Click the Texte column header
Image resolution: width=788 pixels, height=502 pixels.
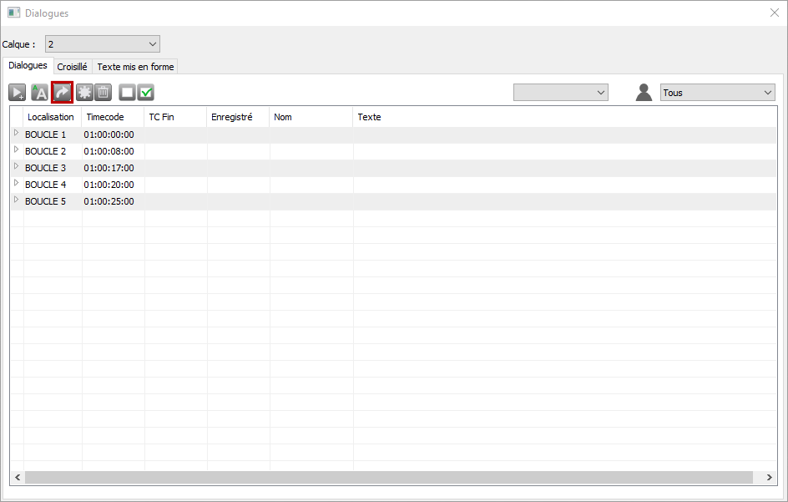tap(564, 117)
